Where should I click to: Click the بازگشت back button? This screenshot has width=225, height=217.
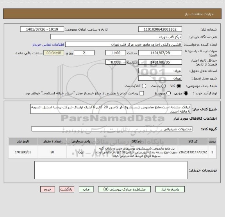pyautogui.click(x=67, y=189)
